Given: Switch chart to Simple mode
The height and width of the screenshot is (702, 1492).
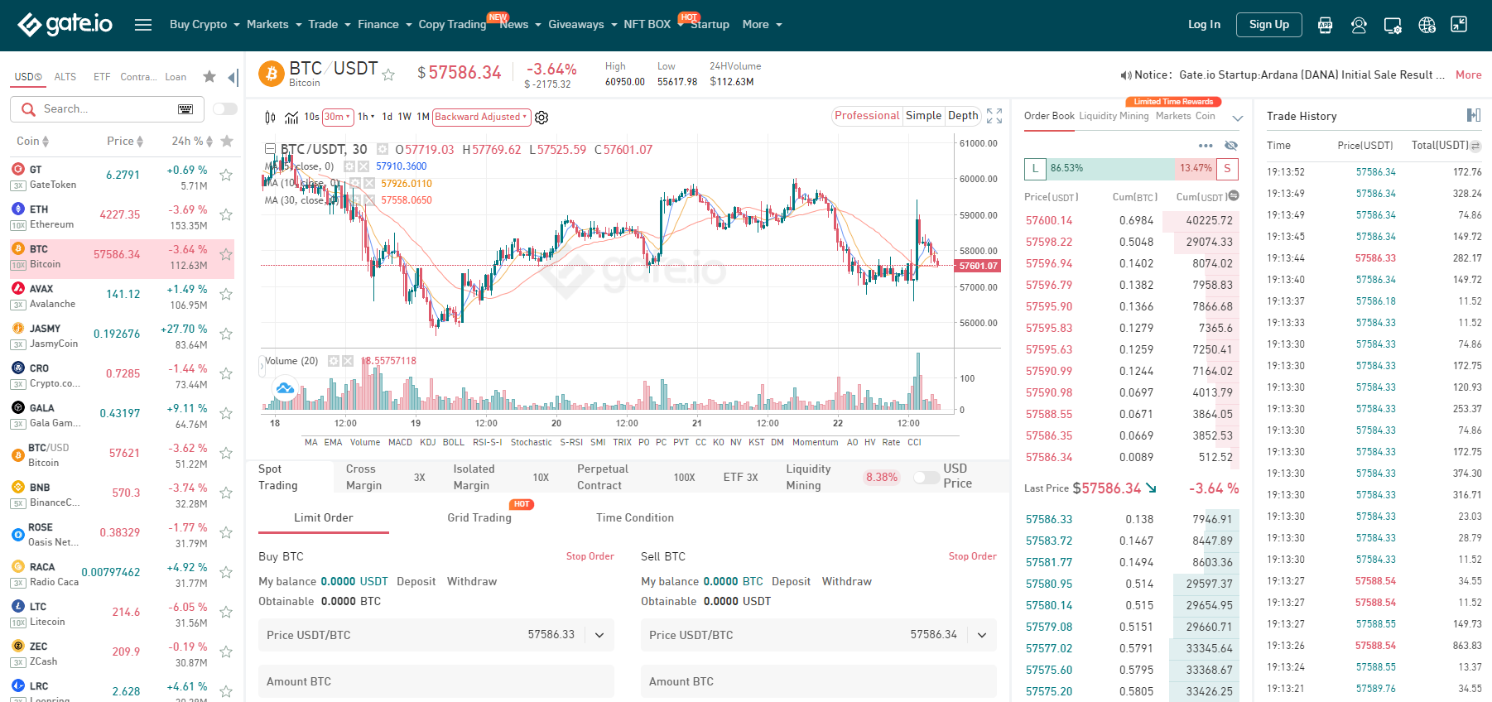Looking at the screenshot, I should [x=923, y=116].
